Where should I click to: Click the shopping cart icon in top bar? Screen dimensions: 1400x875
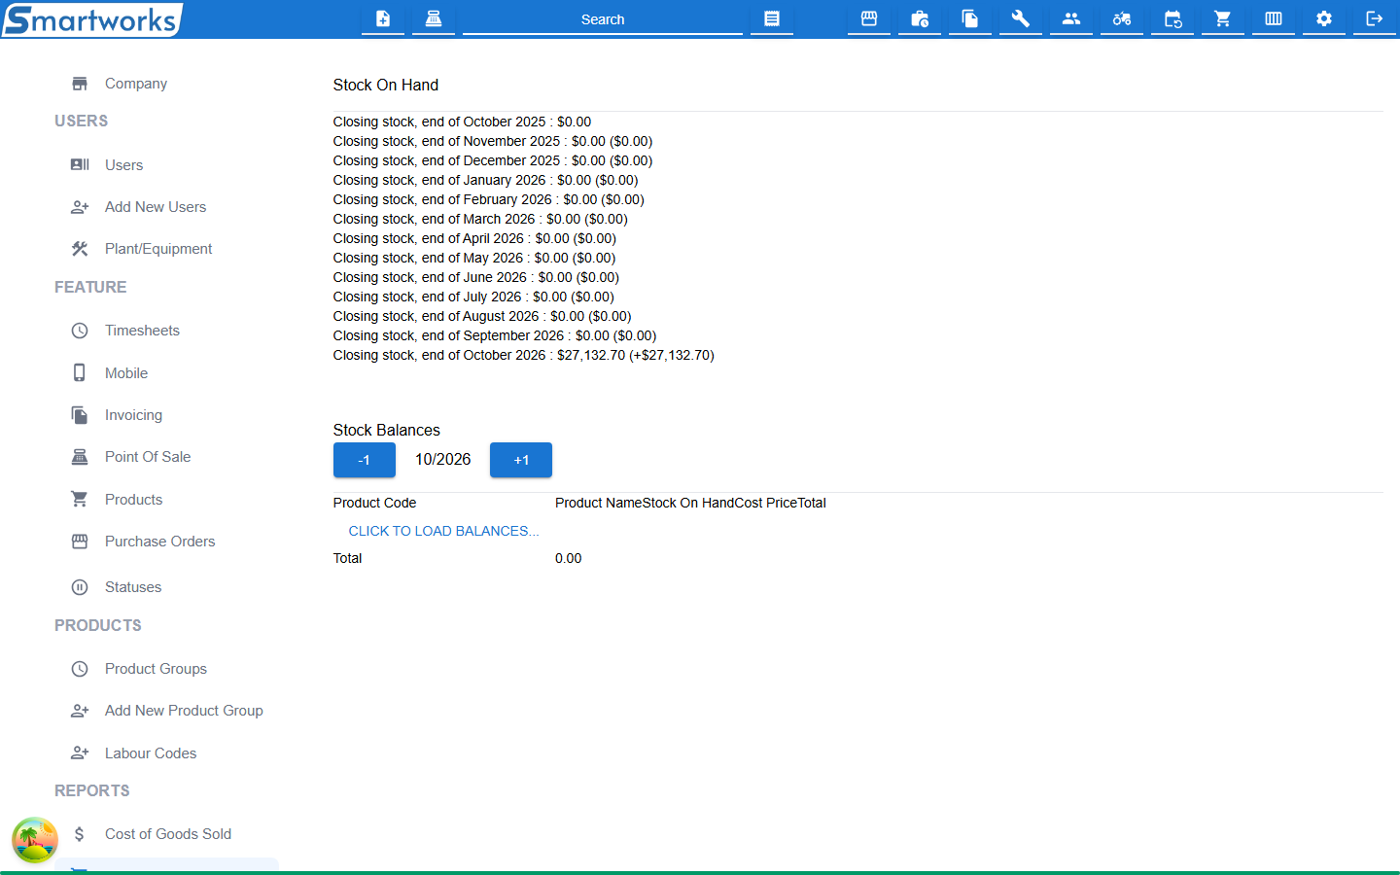(1223, 18)
